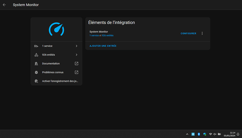Click the 'System Monitor' page title
242x138 pixels.
click(x=26, y=5)
